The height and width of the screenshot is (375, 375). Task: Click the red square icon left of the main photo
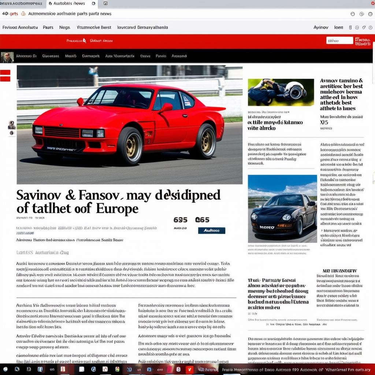pyautogui.click(x=5, y=75)
